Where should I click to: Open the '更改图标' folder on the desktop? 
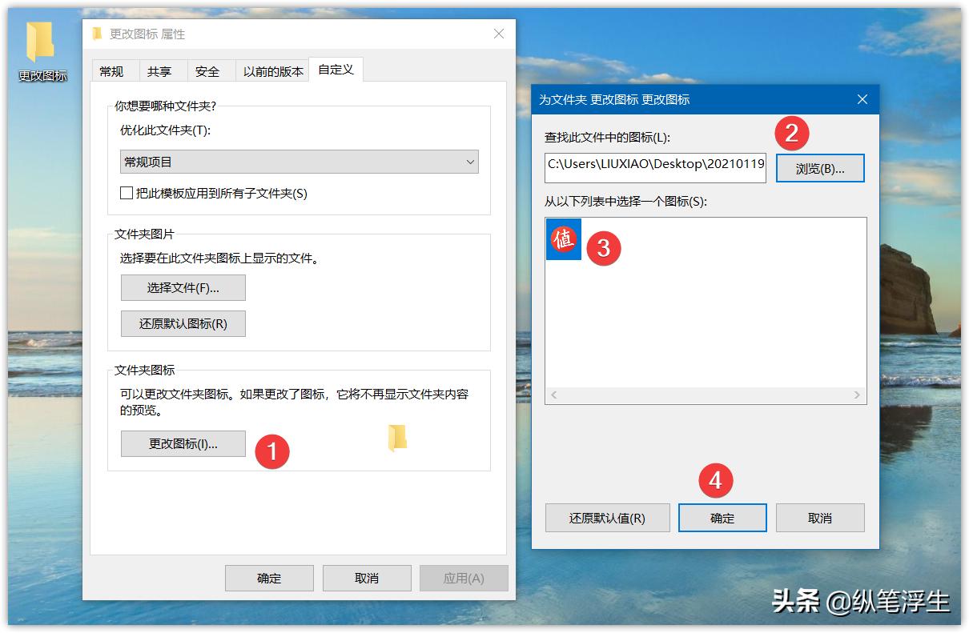pos(42,45)
